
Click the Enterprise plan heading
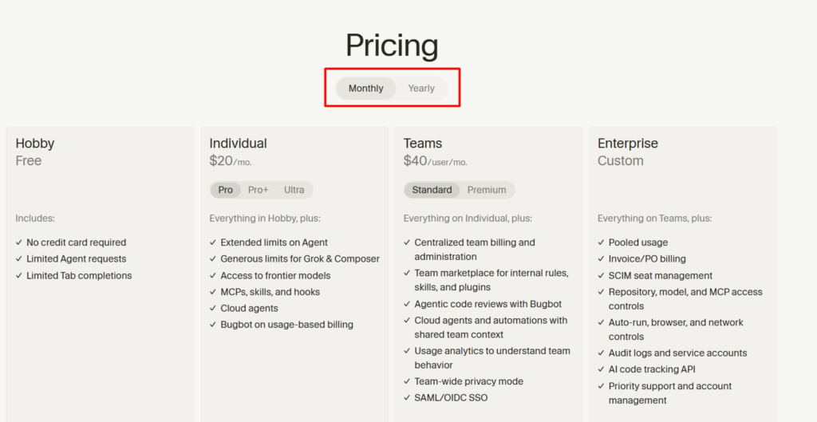[x=627, y=144]
